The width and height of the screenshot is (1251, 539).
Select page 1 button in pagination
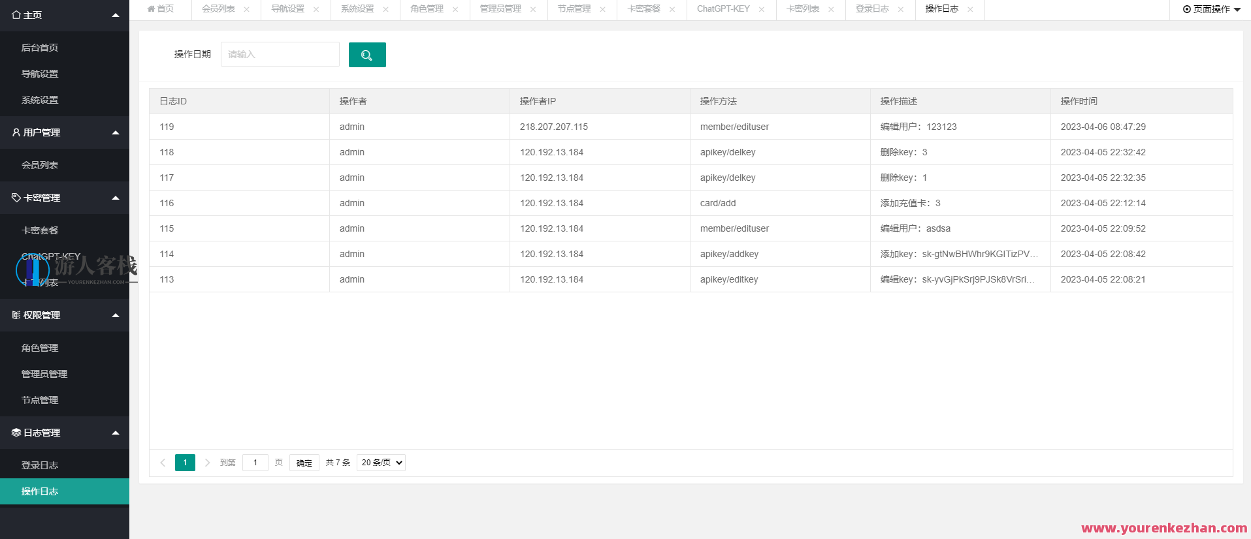(185, 463)
